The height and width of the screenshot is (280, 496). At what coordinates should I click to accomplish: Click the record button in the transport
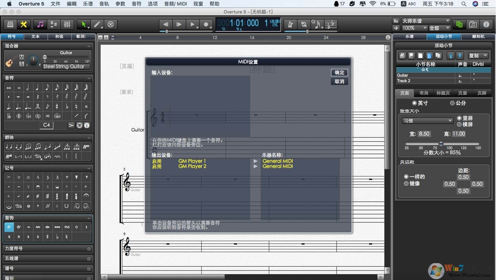pyautogui.click(x=206, y=24)
